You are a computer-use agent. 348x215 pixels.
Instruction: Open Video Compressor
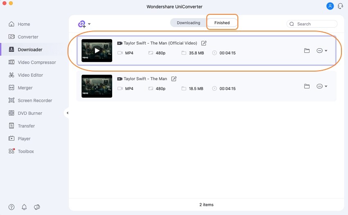[32, 62]
